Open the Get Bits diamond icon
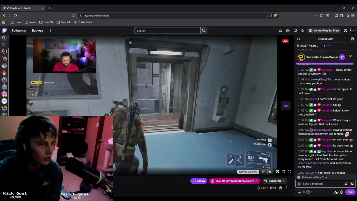The height and width of the screenshot is (201, 357). [x=303, y=30]
